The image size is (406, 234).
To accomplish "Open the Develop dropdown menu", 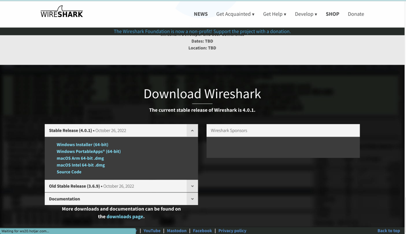I will click(x=306, y=14).
